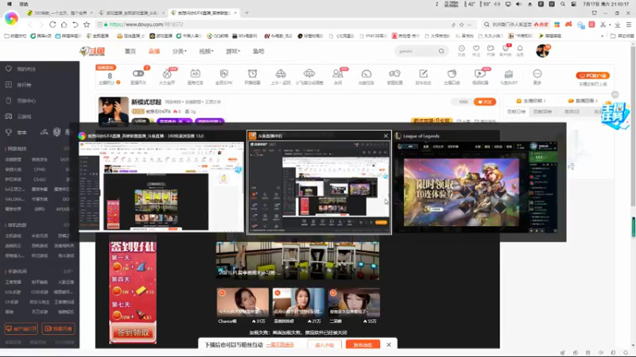Expand the 分类 category dropdown
This screenshot has height=357, width=636.
tap(180, 52)
